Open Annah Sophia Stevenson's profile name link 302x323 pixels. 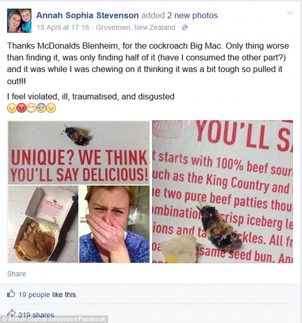pos(86,15)
